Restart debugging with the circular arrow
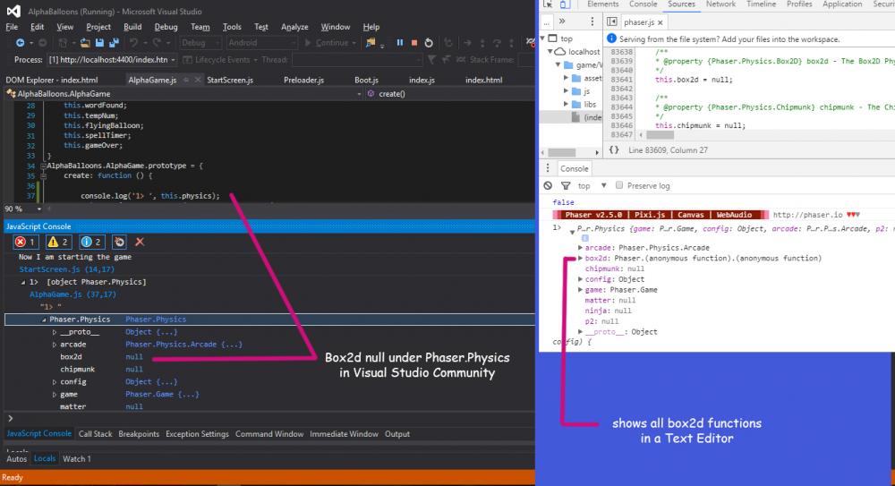The image size is (895, 486). coord(429,43)
